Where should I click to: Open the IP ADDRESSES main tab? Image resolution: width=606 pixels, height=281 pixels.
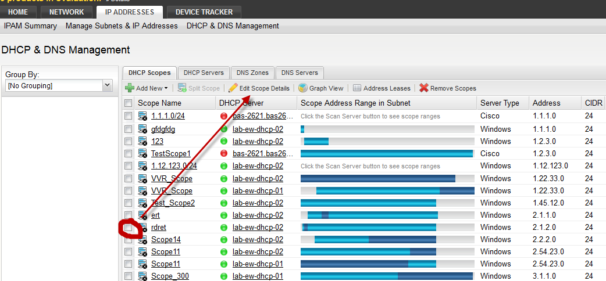(x=130, y=12)
